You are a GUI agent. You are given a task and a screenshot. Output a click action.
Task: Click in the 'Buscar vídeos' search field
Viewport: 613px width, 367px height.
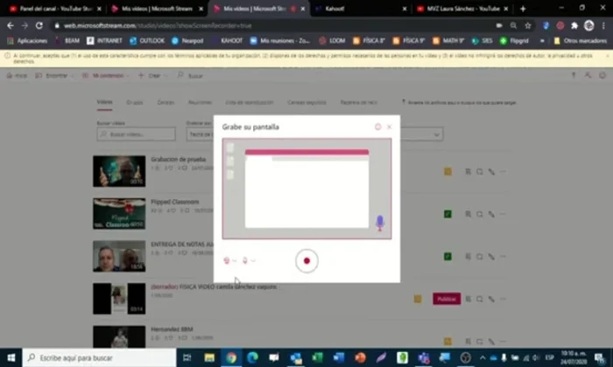tap(136, 135)
